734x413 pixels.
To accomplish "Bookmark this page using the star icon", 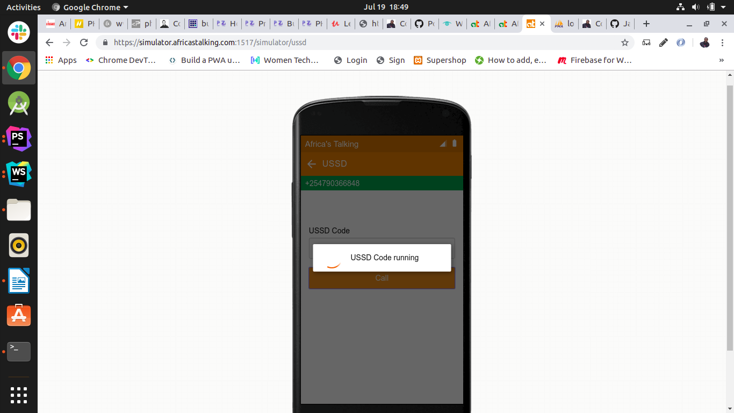I will tap(624, 42).
